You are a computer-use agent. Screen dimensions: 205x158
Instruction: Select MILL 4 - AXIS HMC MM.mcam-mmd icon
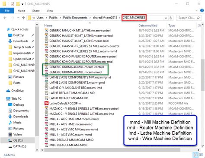click(46, 119)
